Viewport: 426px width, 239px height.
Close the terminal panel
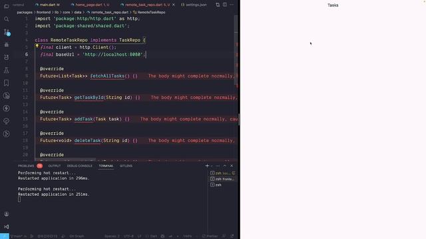pyautogui.click(x=232, y=165)
